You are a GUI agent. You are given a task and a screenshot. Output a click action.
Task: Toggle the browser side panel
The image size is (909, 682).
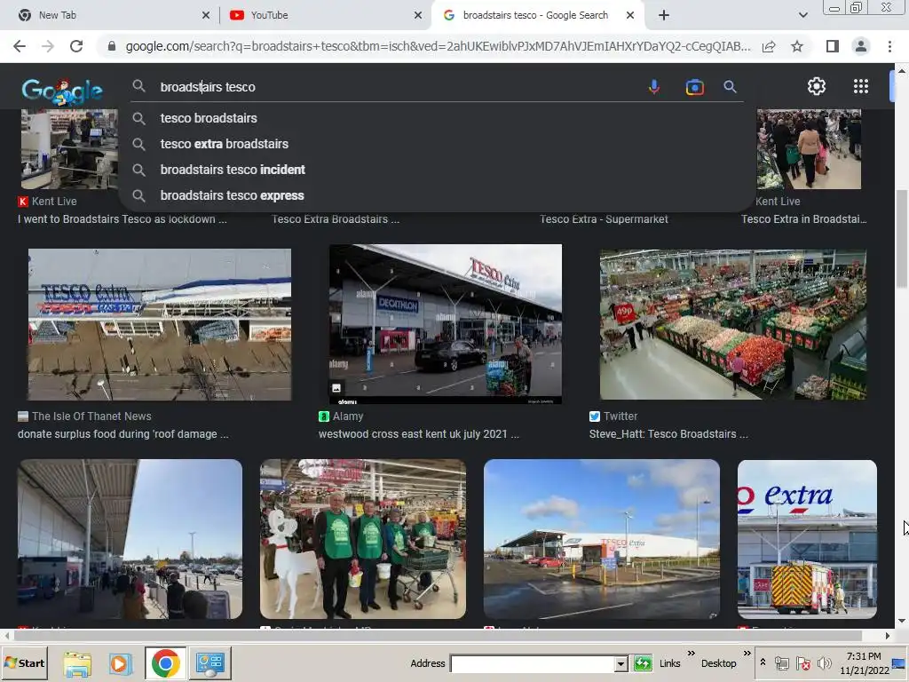pyautogui.click(x=833, y=46)
